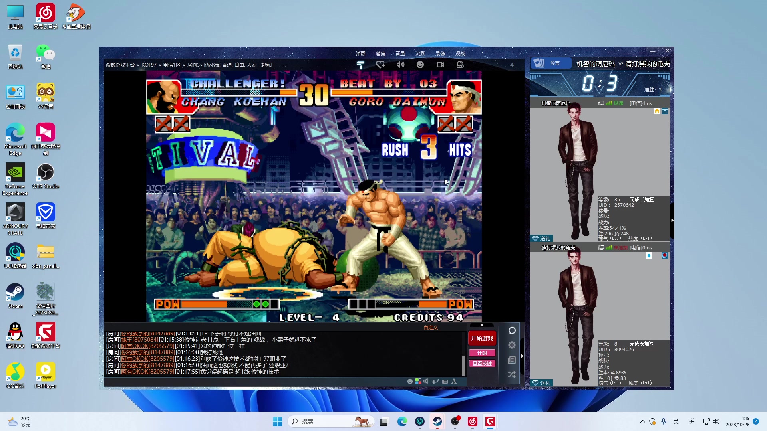Viewport: 767px width, 431px height.
Task: Click the 0:3 match score display
Action: click(600, 84)
